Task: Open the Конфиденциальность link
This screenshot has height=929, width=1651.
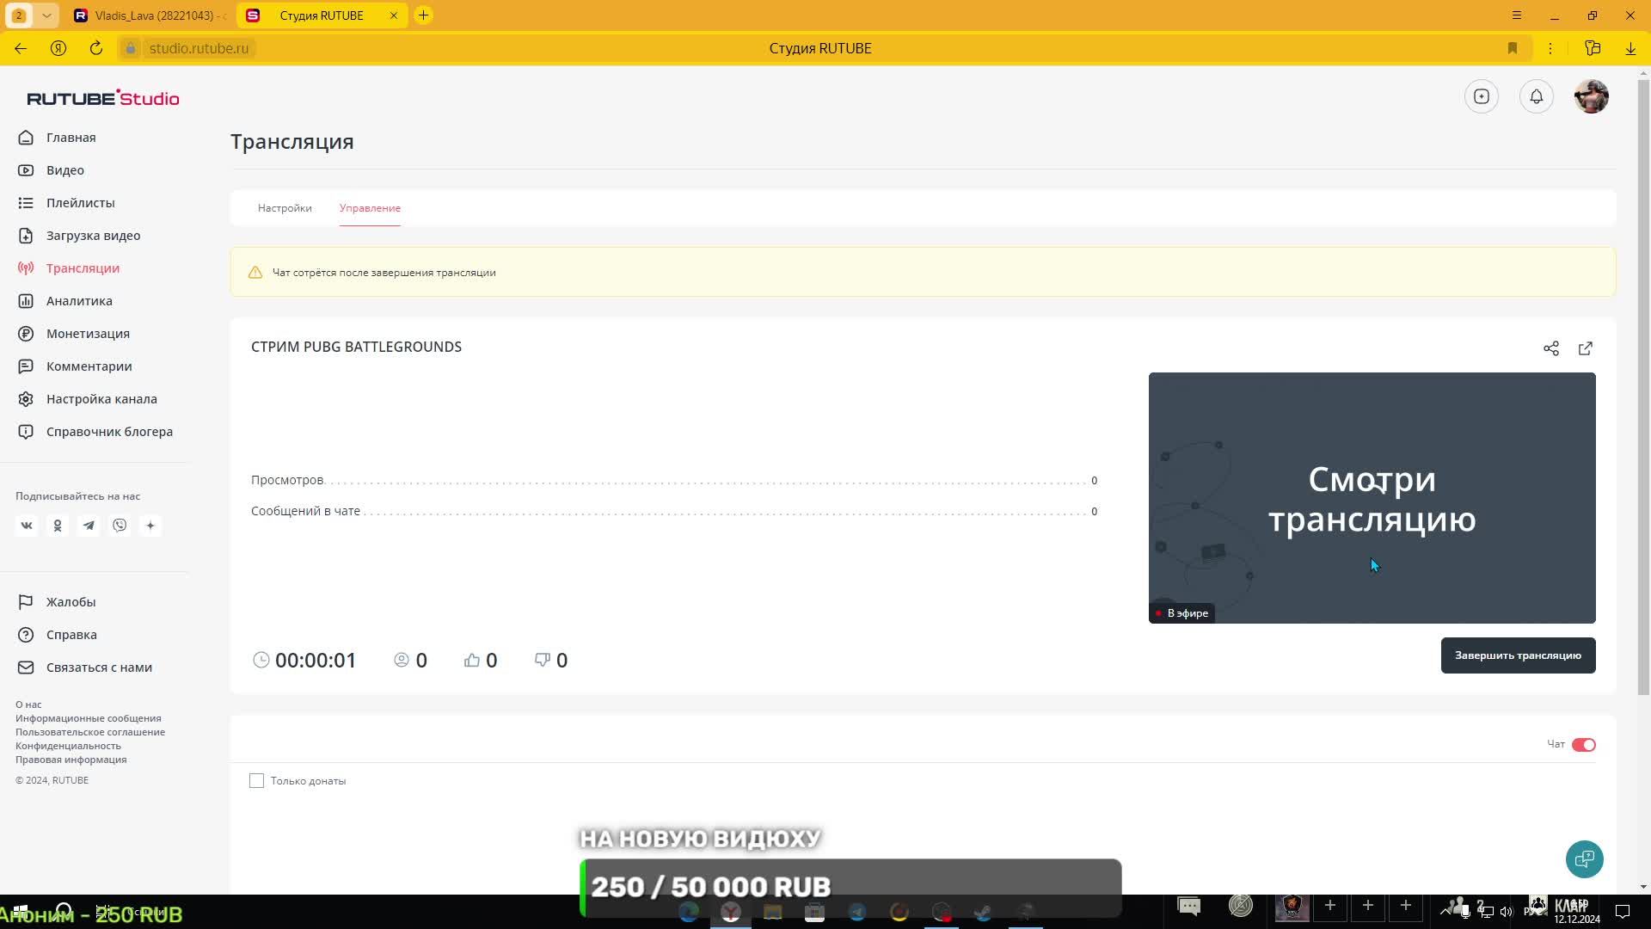Action: tap(68, 746)
